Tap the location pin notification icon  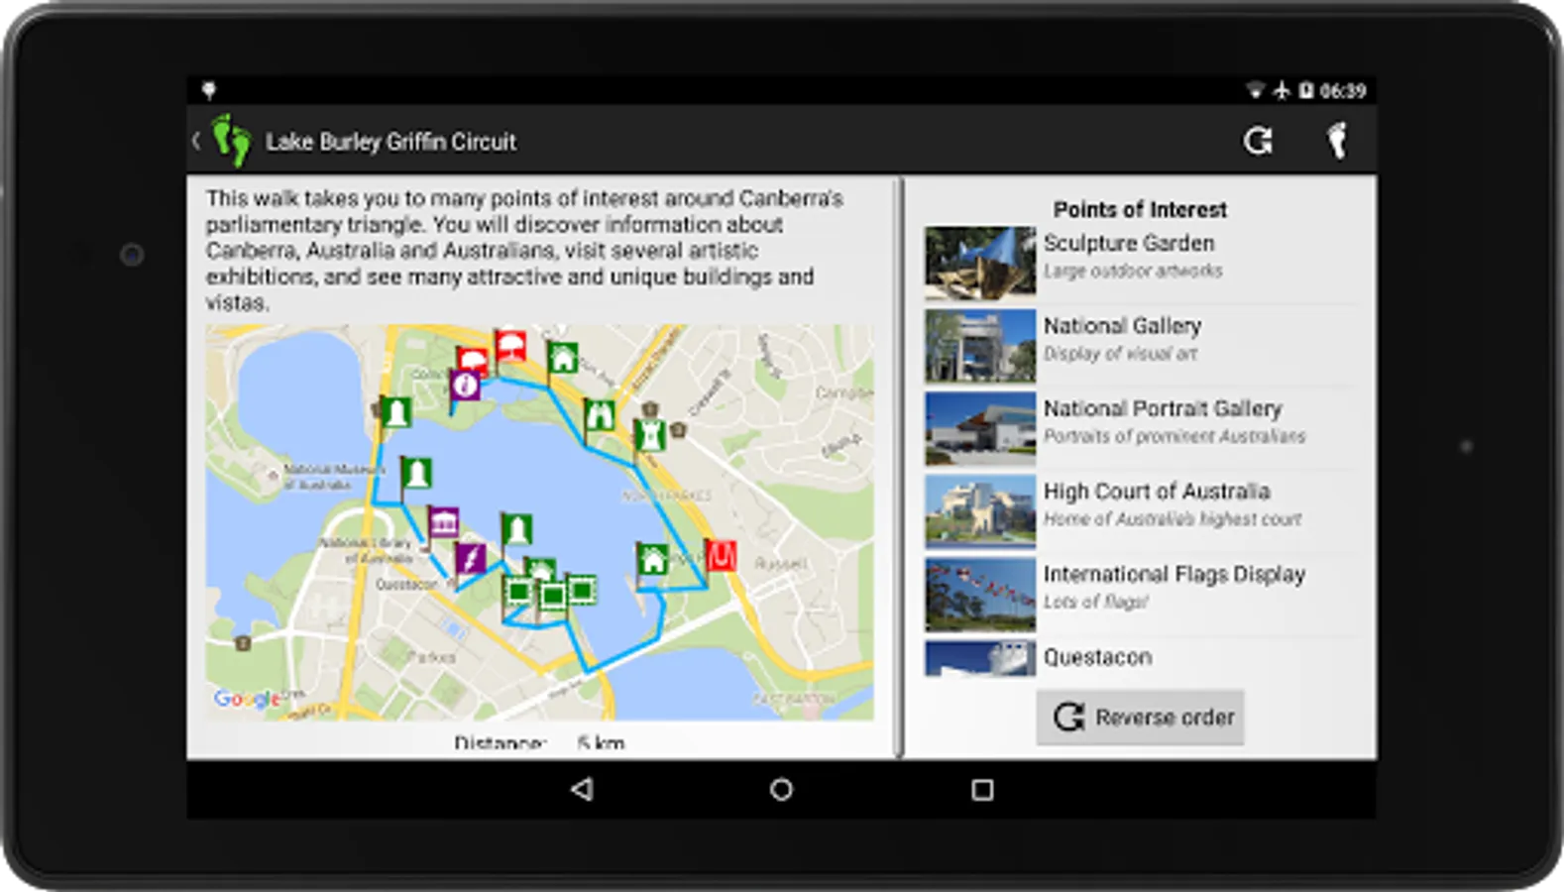coord(209,90)
